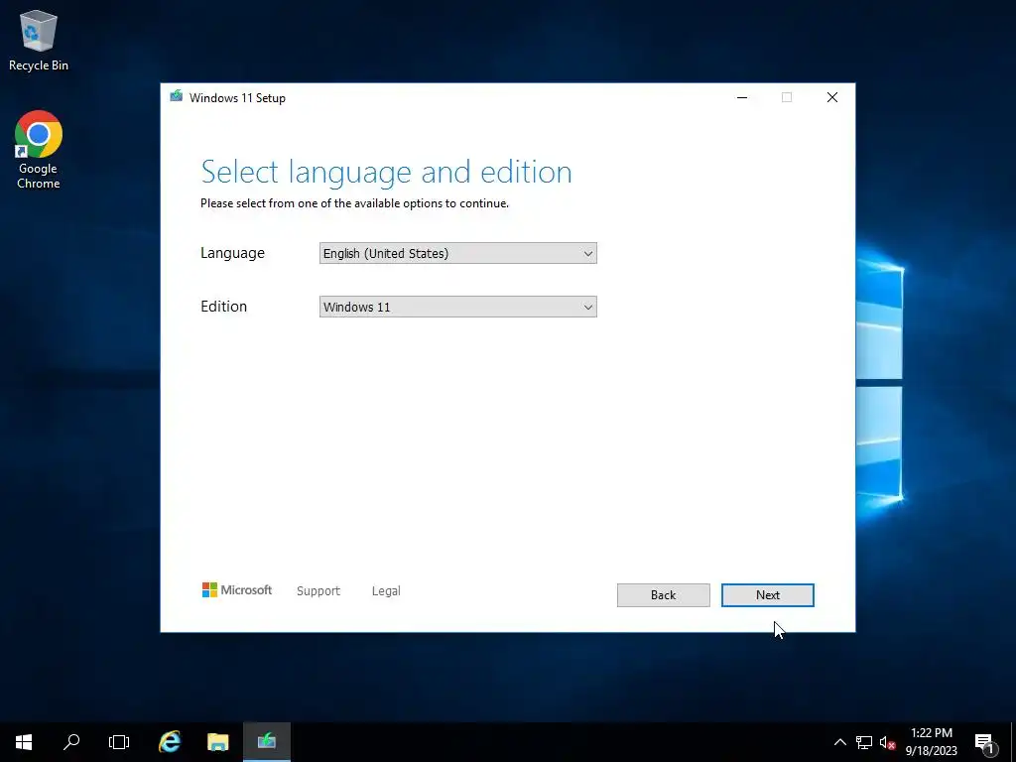Image resolution: width=1016 pixels, height=762 pixels.
Task: Click the "Edition" field label
Action: click(223, 307)
